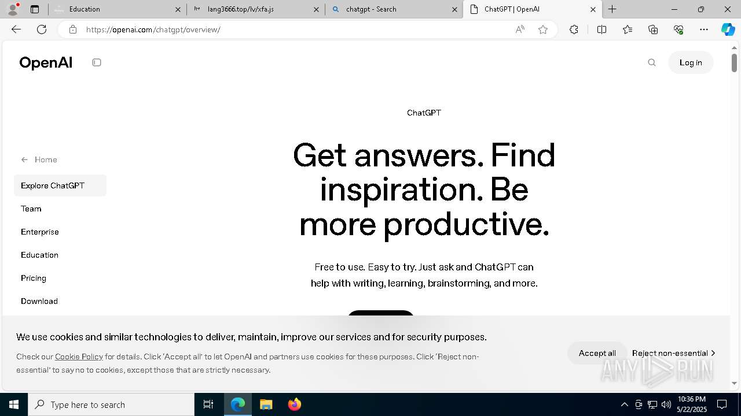View site information lock icon
The width and height of the screenshot is (741, 416).
[72, 29]
